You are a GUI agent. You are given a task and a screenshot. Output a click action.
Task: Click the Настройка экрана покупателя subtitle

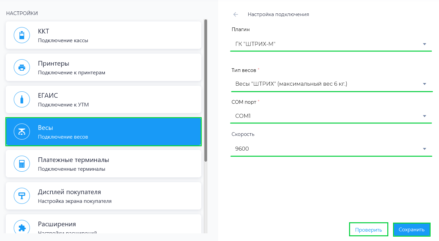point(75,201)
